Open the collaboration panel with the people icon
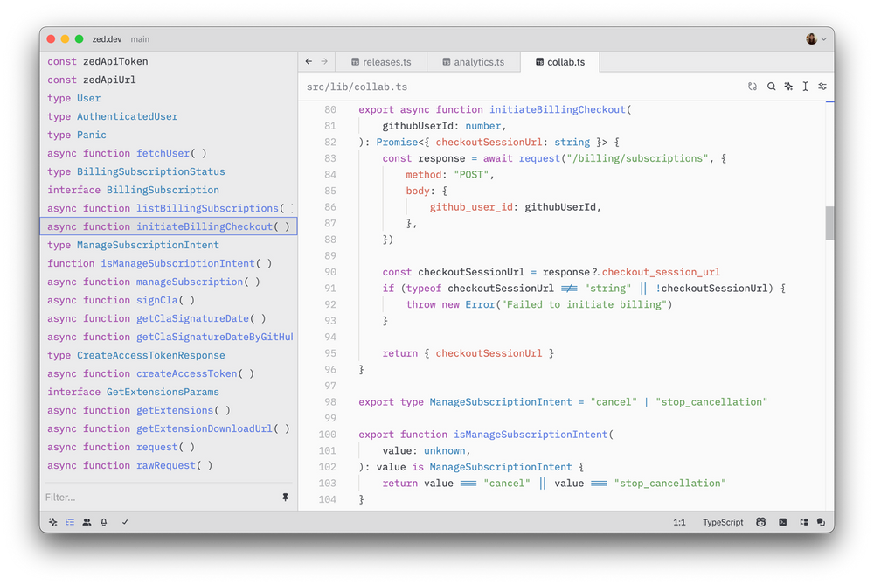This screenshot has height=585, width=874. 86,522
